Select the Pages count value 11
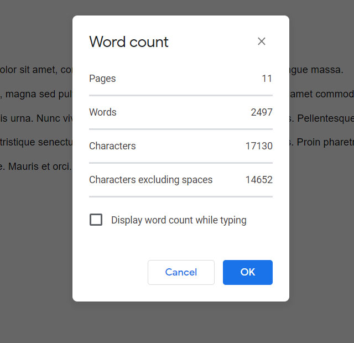The image size is (354, 343). click(x=267, y=79)
